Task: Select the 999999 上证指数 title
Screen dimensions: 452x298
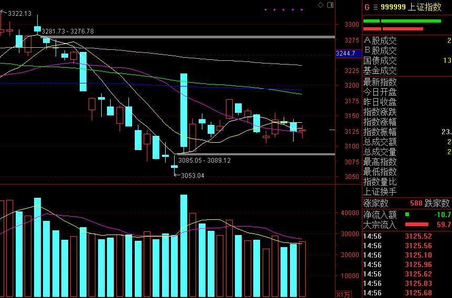Action: point(411,7)
